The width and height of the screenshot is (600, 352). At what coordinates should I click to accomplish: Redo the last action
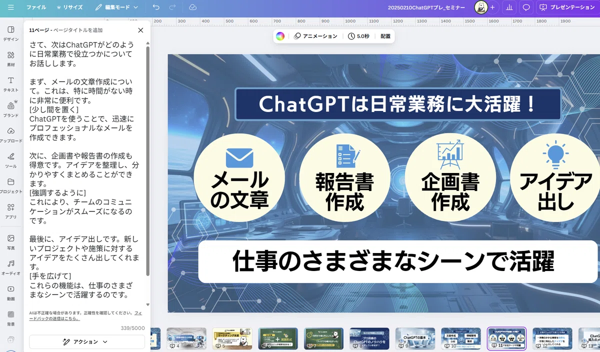pyautogui.click(x=172, y=7)
